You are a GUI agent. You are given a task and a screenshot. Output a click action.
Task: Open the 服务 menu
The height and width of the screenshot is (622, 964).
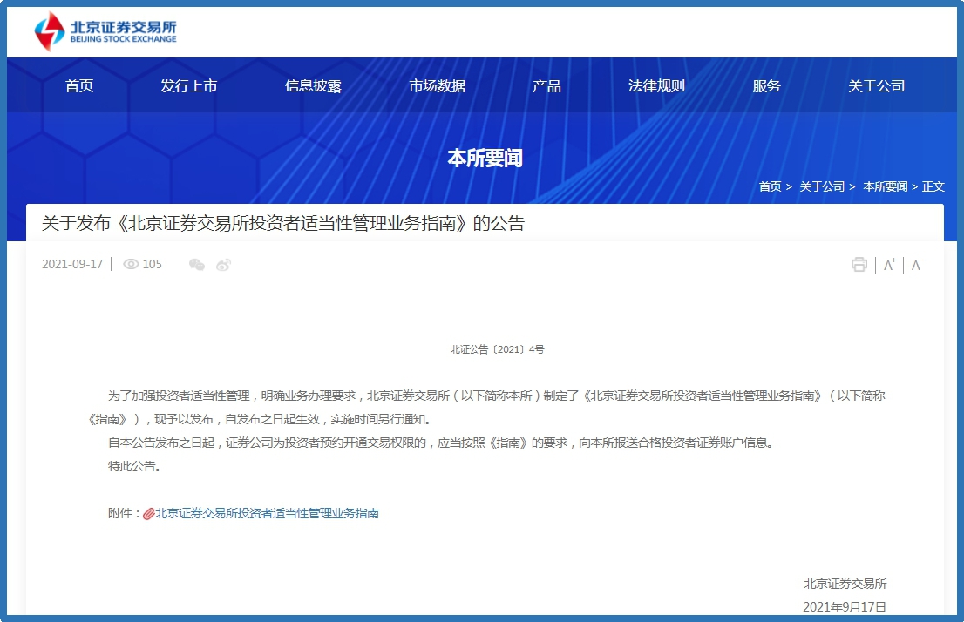766,85
